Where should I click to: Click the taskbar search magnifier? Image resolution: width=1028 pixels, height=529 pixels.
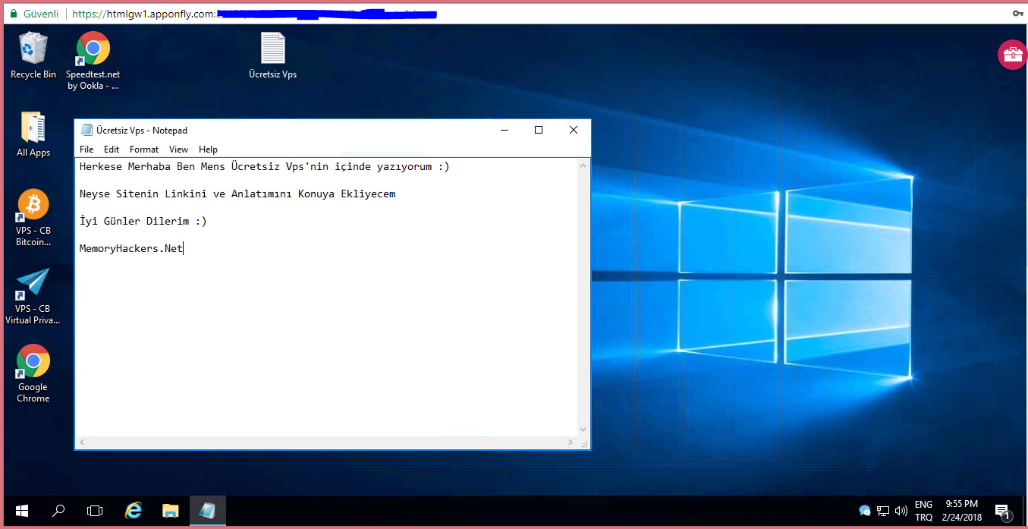point(58,511)
